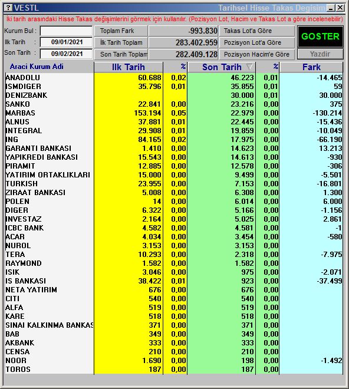Select the TURKISH row name
The image size is (349, 389).
coord(22,184)
